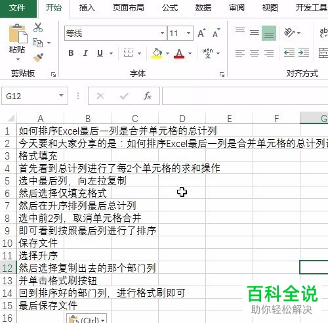Click the Paste clipboard icon
Screen dimensions: 328x323
click(x=18, y=33)
